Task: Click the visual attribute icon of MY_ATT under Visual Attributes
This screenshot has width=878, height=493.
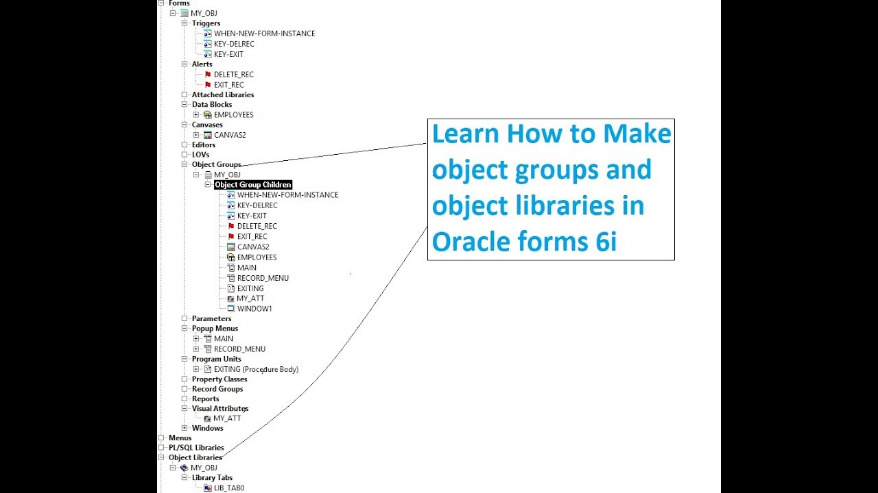Action: click(x=208, y=418)
